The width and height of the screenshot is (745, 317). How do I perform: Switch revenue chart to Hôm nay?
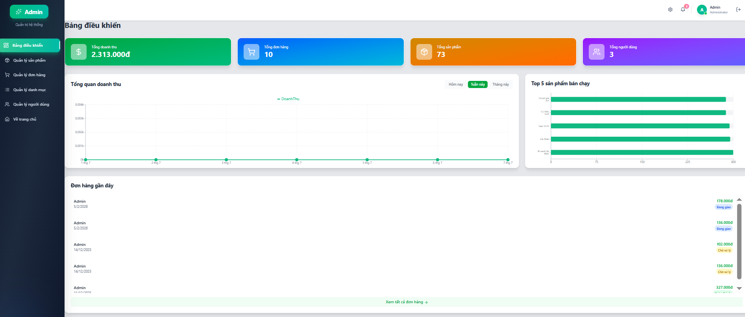pyautogui.click(x=456, y=84)
